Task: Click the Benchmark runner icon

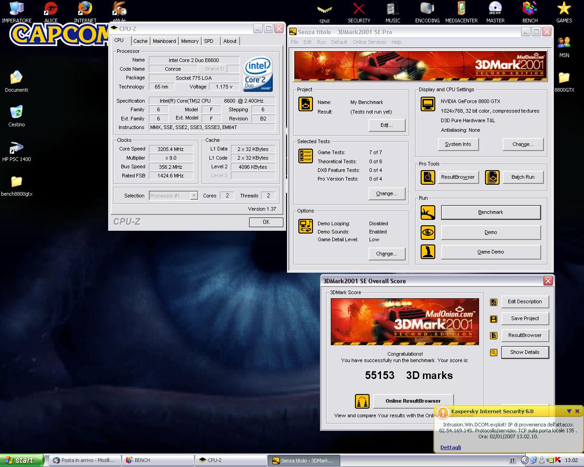Action: point(428,212)
